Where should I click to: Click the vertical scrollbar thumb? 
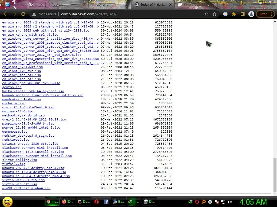[x=275, y=175]
